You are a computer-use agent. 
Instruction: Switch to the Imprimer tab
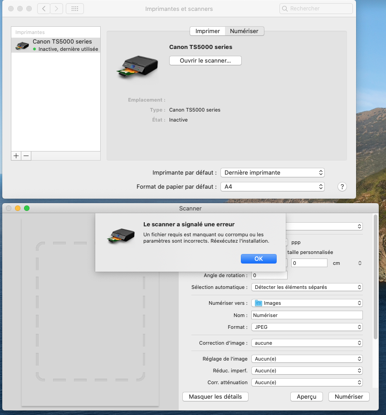(x=208, y=31)
